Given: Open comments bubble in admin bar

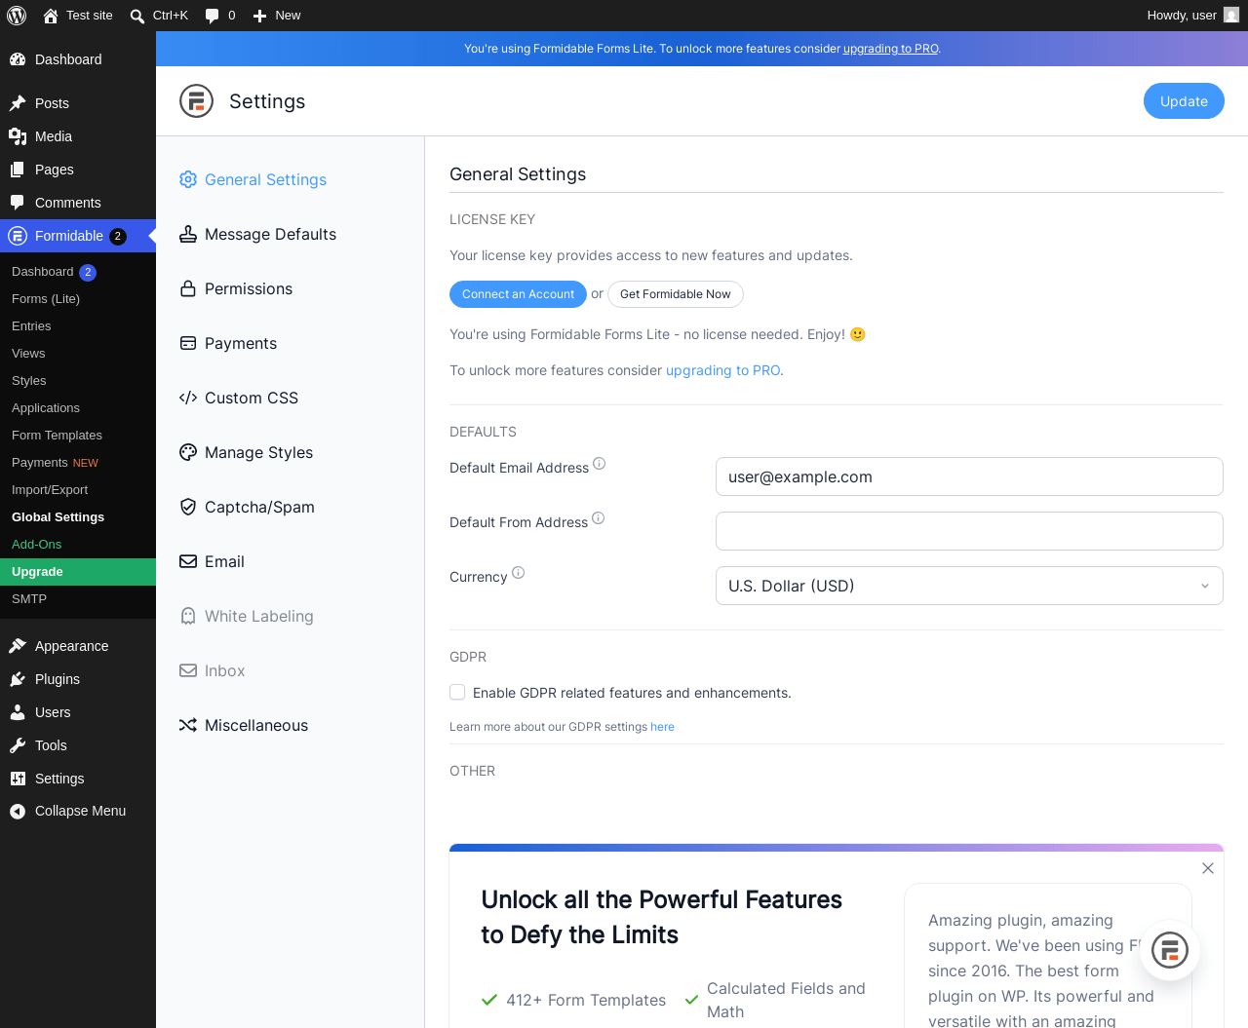Looking at the screenshot, I should coord(220,16).
